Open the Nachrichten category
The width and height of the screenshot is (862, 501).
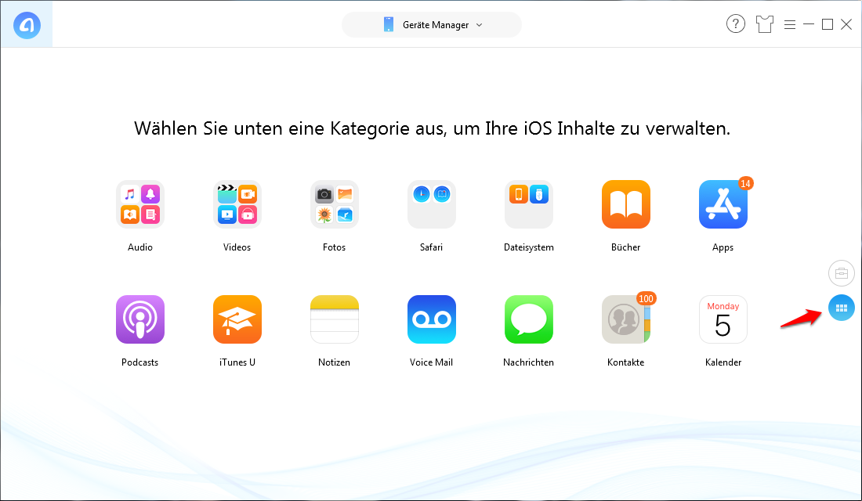(x=529, y=319)
